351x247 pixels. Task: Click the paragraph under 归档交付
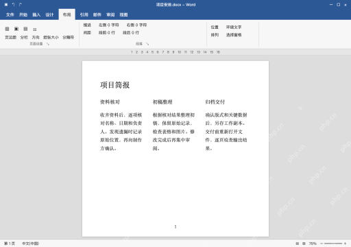pos(226,132)
